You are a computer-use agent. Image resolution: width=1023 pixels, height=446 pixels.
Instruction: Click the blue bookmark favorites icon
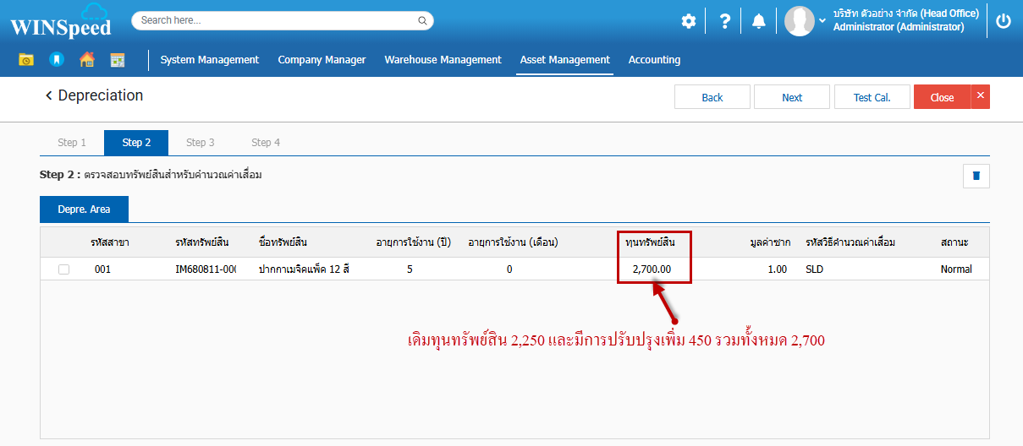57,60
